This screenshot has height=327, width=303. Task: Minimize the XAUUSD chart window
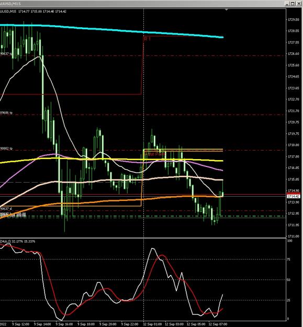click(287, 4)
